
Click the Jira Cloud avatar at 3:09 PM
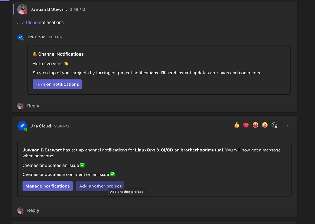[22, 126]
